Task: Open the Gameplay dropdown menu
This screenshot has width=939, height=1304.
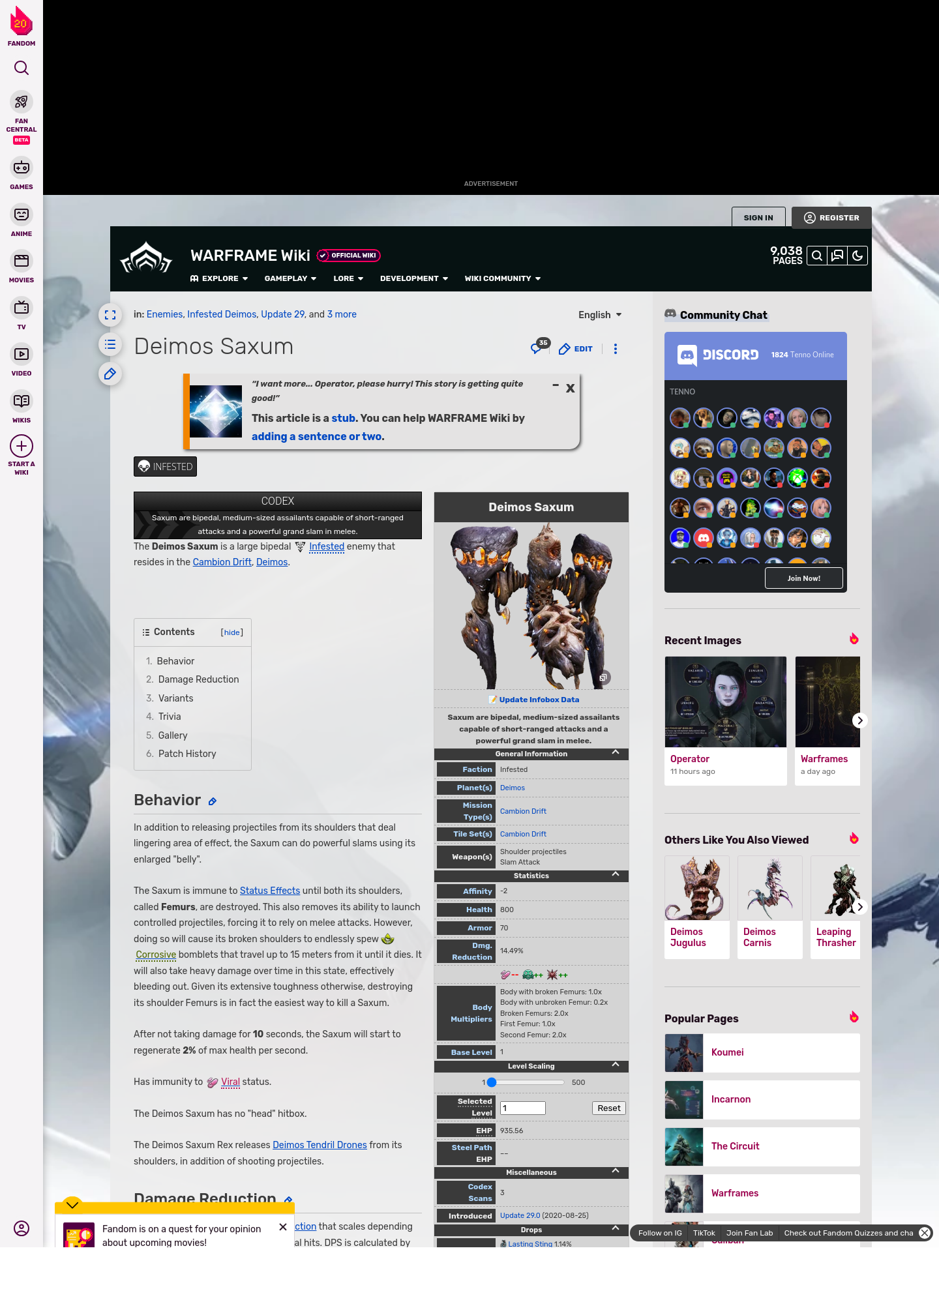Action: [x=290, y=278]
